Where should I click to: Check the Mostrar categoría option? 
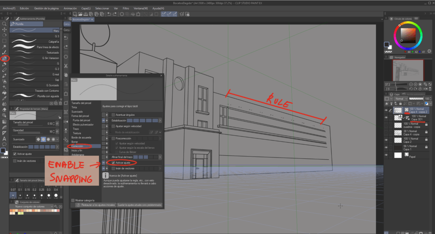[x=73, y=200]
